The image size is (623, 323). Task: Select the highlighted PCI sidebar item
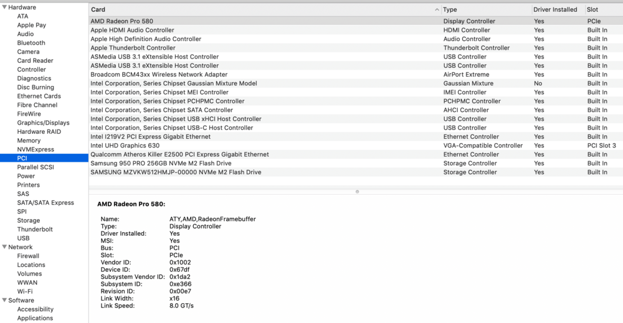44,158
